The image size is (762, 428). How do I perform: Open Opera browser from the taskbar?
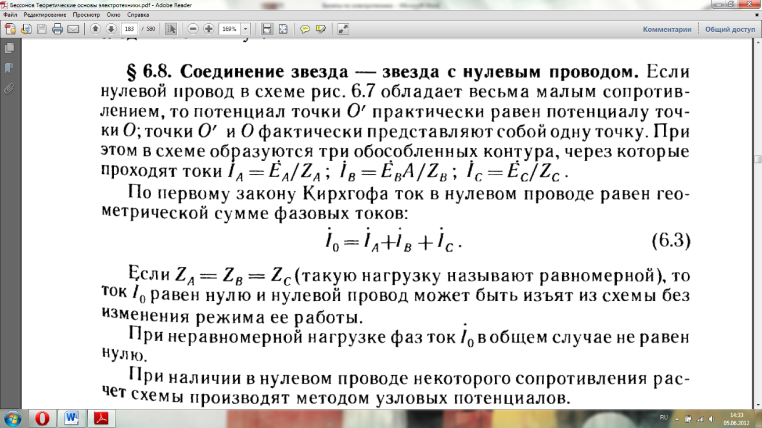(42, 418)
